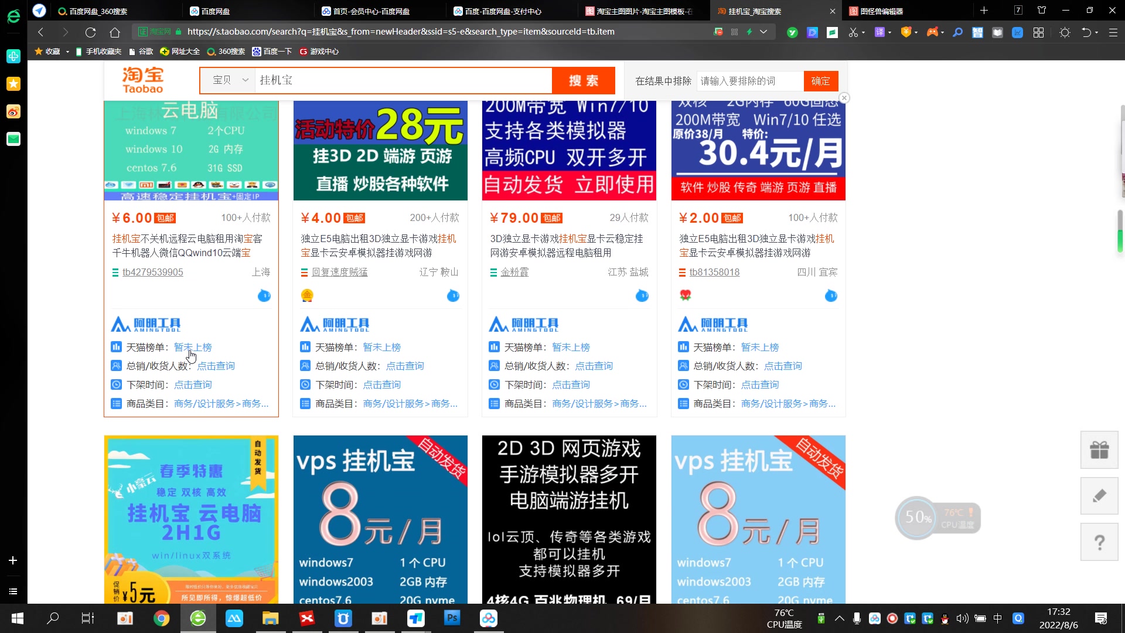
Task: Click the Weibo icon in sidebar
Action: click(13, 111)
